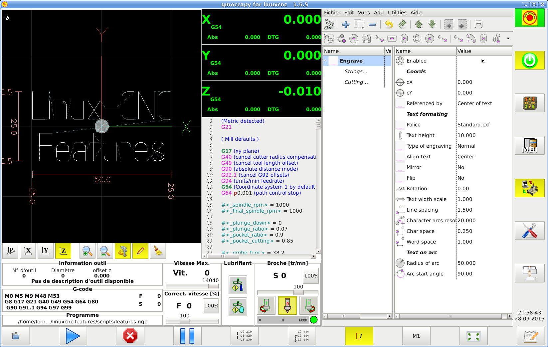Screen dimensions: 548x347
Task: Click the blue minus remove icon
Action: click(372, 24)
